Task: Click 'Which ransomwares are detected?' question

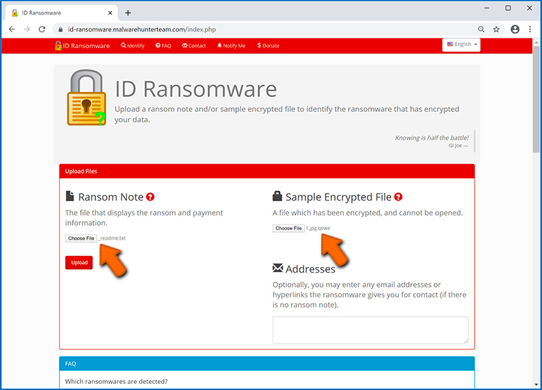Action: click(116, 381)
